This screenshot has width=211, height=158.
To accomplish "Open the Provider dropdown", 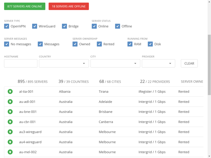I will (x=159, y=63).
